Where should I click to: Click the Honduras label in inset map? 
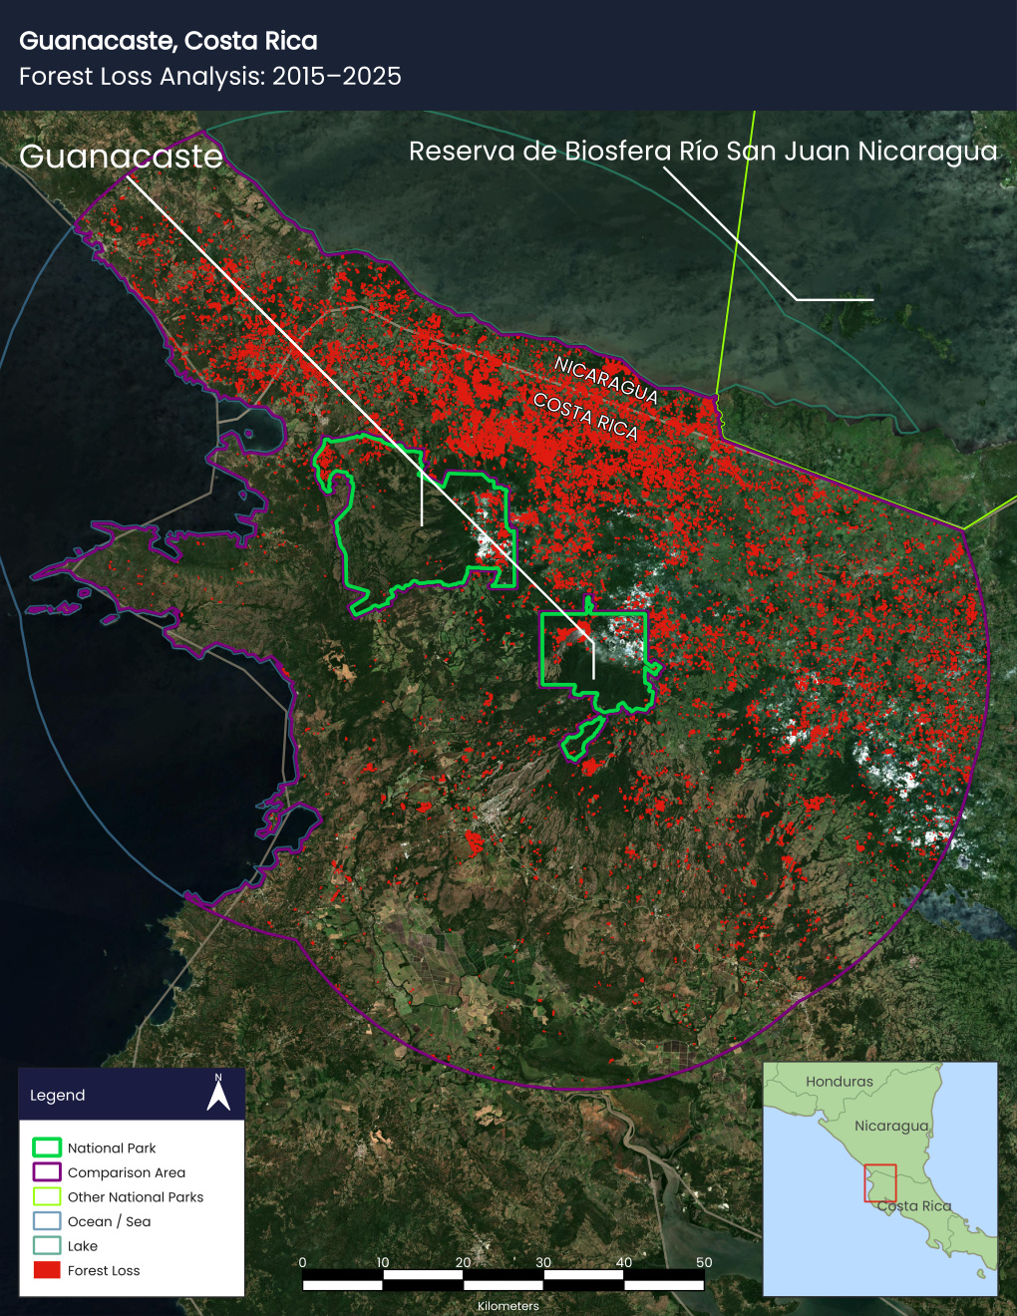click(x=840, y=1082)
